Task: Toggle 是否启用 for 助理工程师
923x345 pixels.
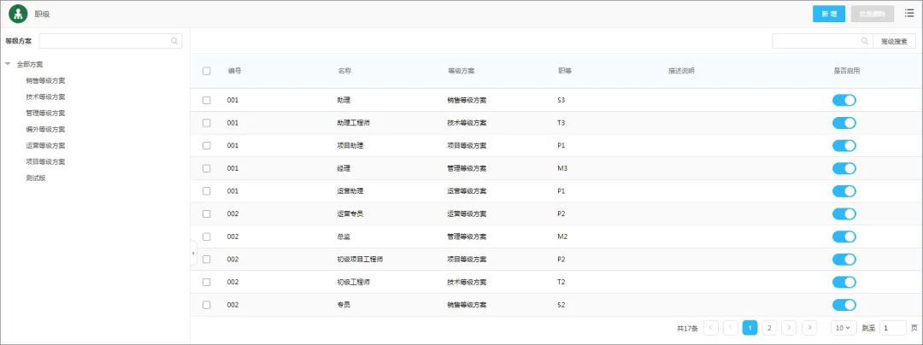Action: pos(844,123)
